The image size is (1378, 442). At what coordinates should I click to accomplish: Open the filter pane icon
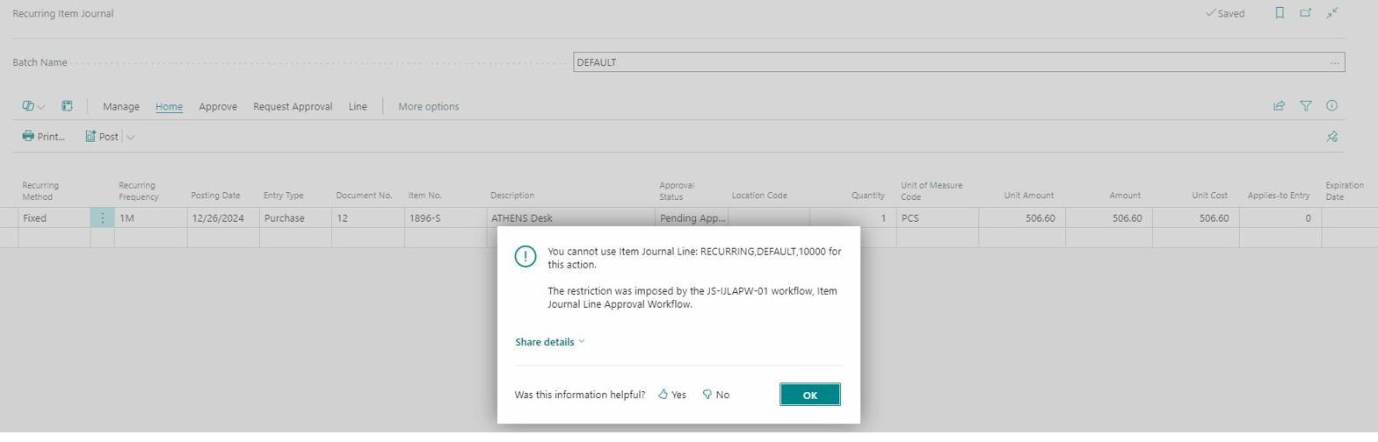point(1306,106)
